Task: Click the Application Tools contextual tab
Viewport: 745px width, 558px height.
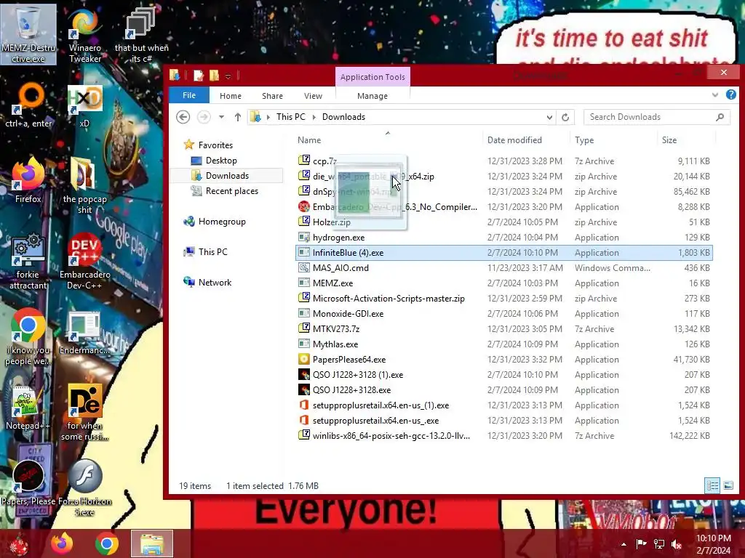Action: click(x=372, y=77)
